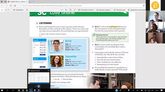
Task: Open a new browser tab
Action: [30, 2]
